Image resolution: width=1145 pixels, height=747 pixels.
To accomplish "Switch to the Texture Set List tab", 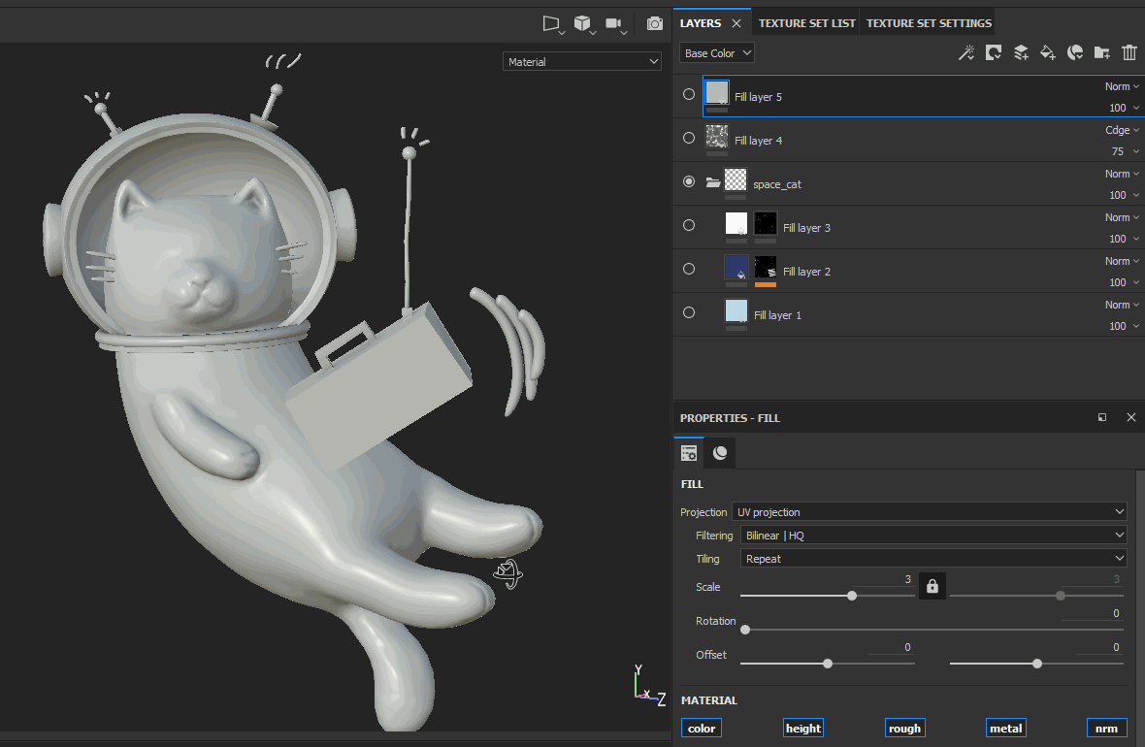I will [806, 23].
